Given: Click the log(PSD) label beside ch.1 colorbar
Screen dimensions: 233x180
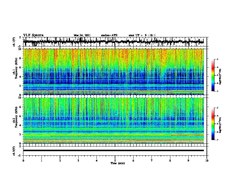Looking at the screenshot, I should pyautogui.click(x=220, y=76).
